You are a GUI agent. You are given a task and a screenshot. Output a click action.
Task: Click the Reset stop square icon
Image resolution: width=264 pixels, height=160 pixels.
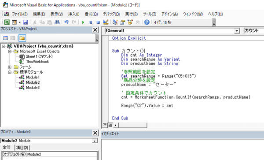tap(98, 22)
